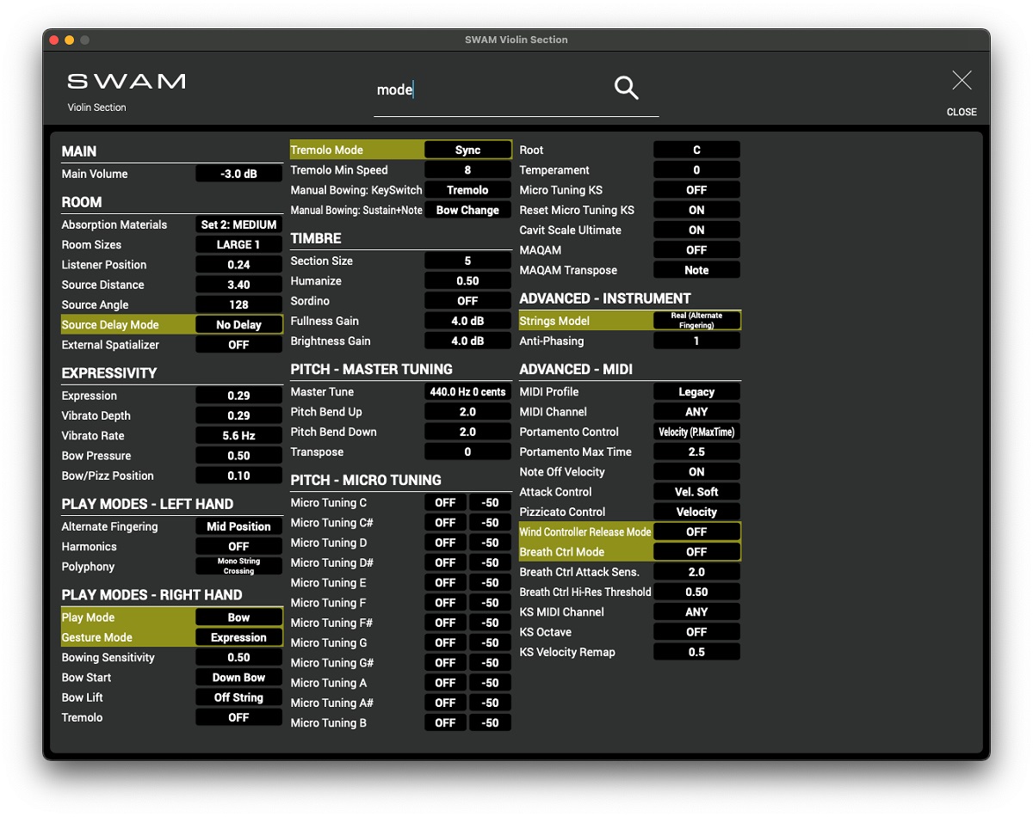Click the Bow Start 'Down Bow' value
Viewport: 1033px width, 817px height.
[238, 678]
